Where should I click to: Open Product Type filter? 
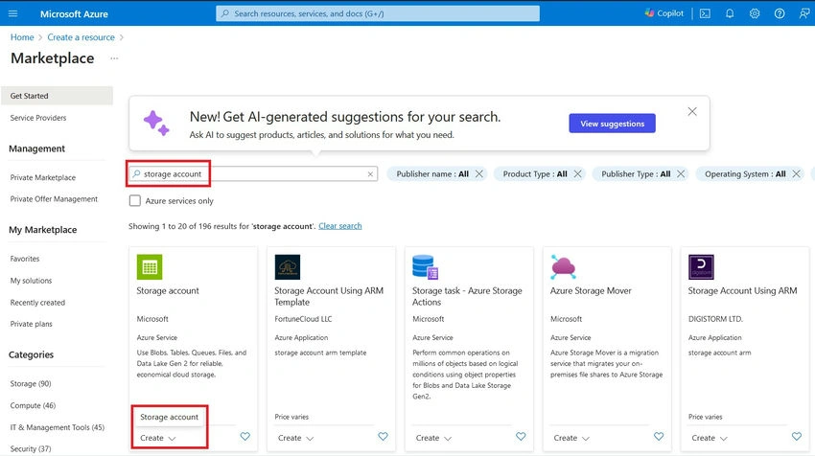(x=535, y=174)
